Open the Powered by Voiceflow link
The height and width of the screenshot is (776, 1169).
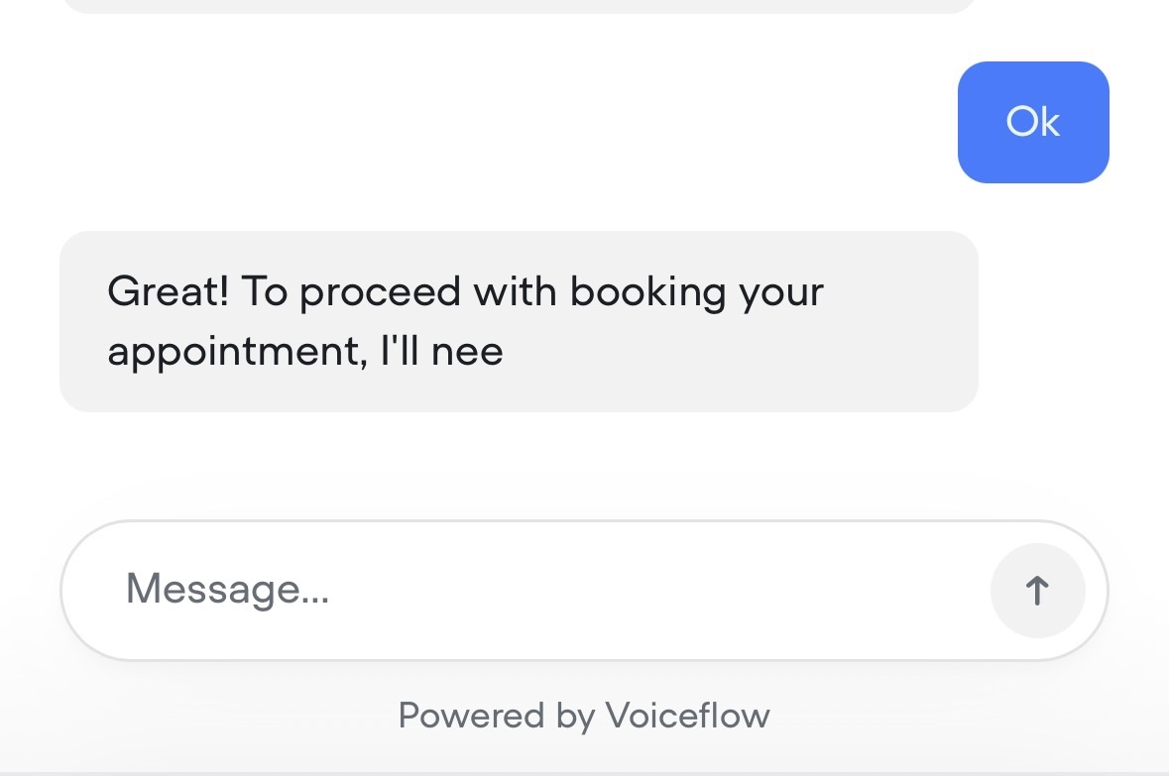point(584,716)
